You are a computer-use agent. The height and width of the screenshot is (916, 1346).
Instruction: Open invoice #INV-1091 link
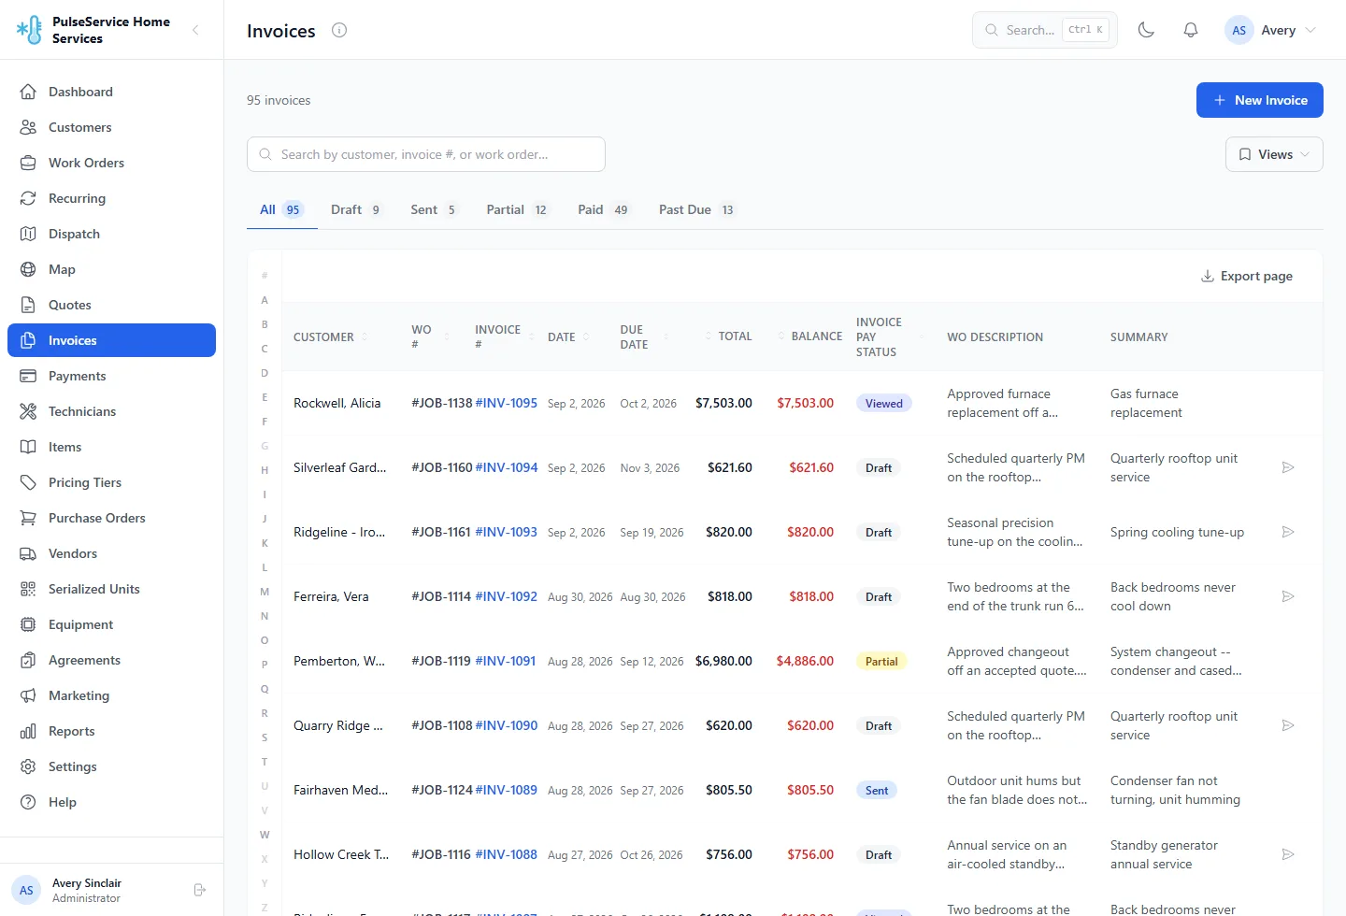coord(506,661)
